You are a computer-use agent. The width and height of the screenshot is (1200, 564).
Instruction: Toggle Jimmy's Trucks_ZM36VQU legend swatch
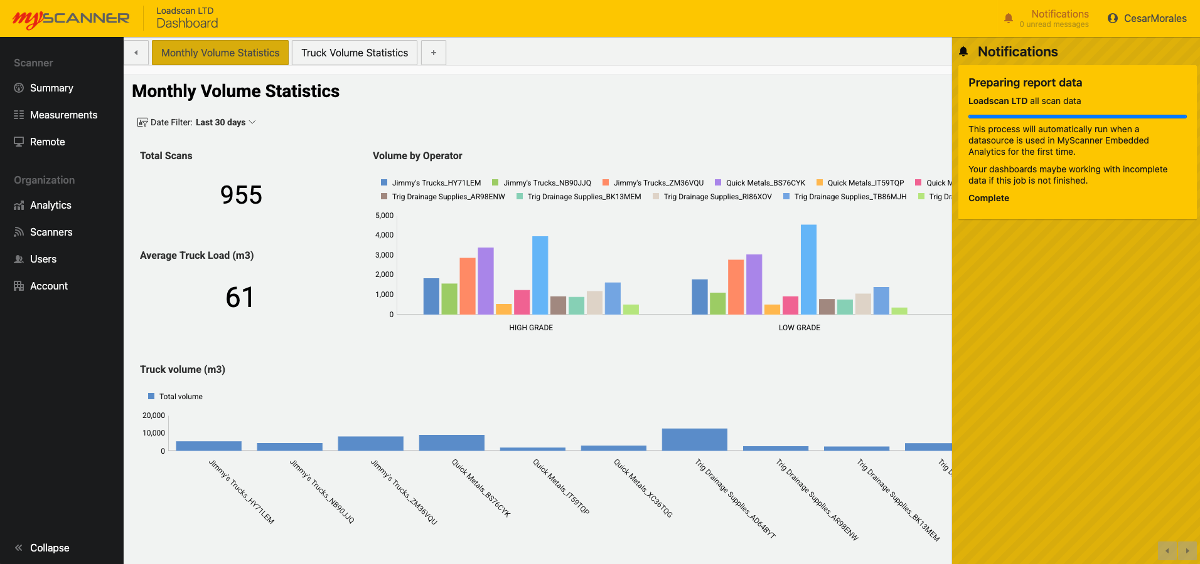point(606,182)
